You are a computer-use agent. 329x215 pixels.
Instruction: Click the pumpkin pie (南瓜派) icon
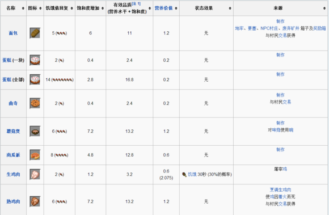pos(35,155)
